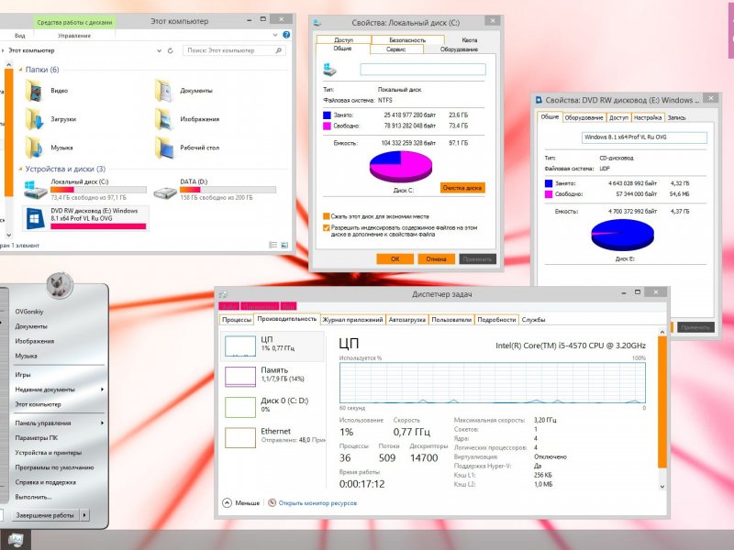Open the Службы tab in Task Manager
This screenshot has height=550, width=734.
tap(533, 319)
